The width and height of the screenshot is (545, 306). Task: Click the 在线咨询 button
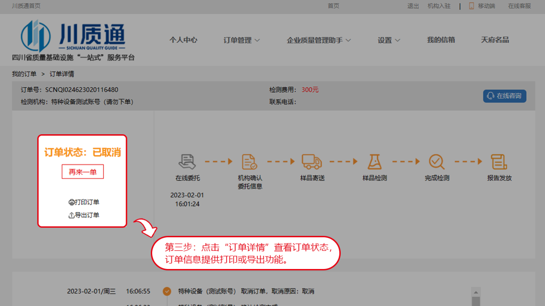pyautogui.click(x=504, y=96)
